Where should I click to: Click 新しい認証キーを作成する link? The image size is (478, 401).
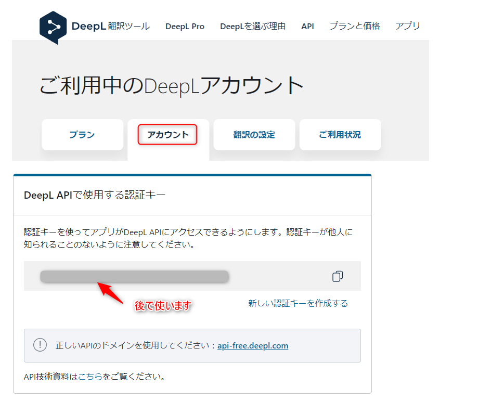point(298,303)
